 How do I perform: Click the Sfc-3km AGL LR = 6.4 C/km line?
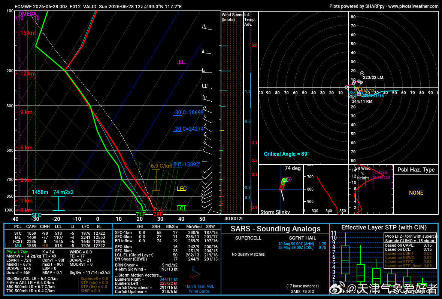(x=32, y=278)
